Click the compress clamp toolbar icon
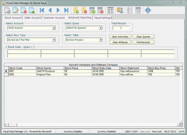 [x=120, y=10]
